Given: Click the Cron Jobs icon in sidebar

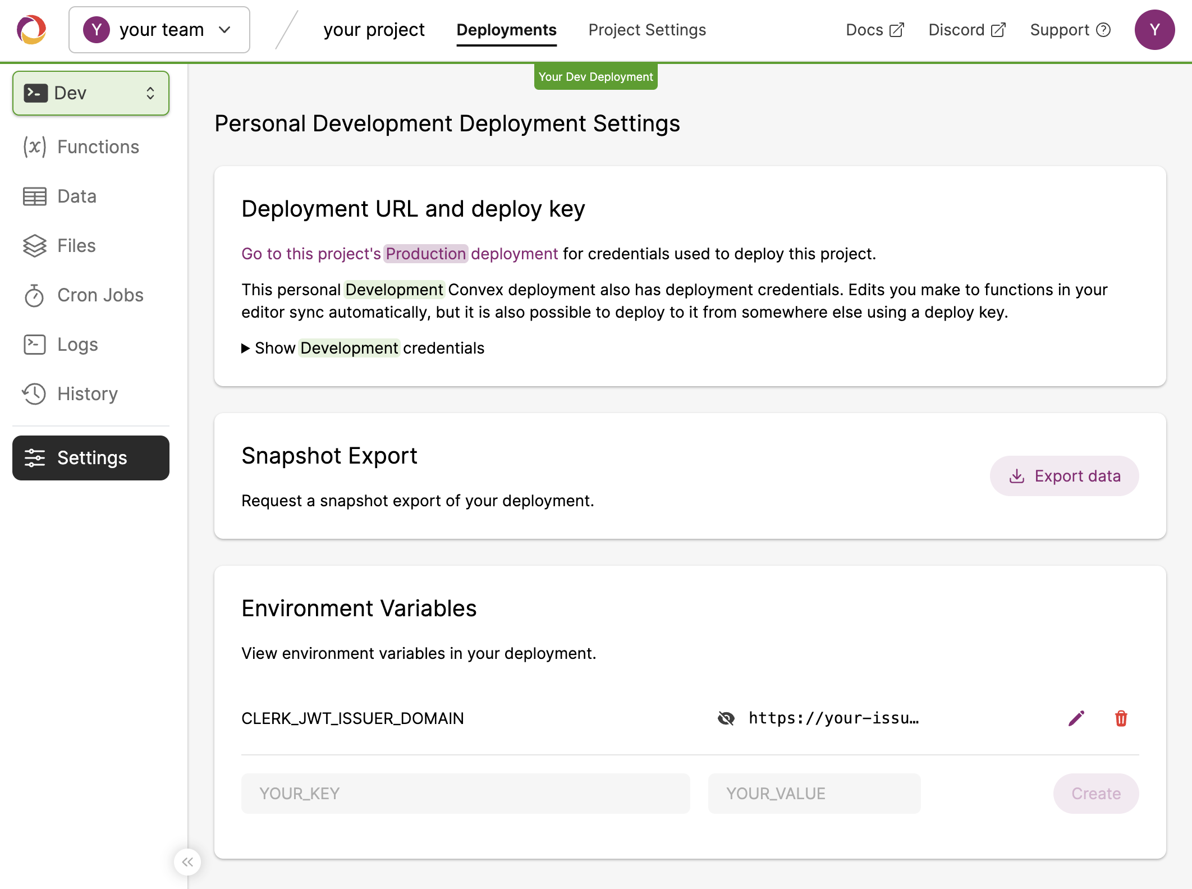Looking at the screenshot, I should (x=34, y=294).
